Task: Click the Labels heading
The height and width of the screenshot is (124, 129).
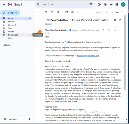Action: click(x=6, y=45)
